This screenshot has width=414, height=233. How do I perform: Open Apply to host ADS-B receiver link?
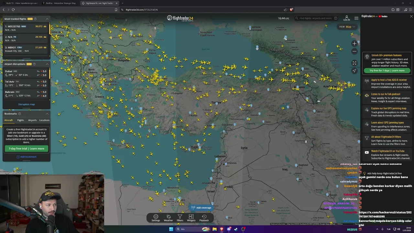387,83
